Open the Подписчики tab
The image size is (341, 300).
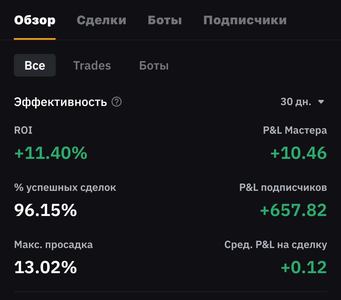pos(245,20)
